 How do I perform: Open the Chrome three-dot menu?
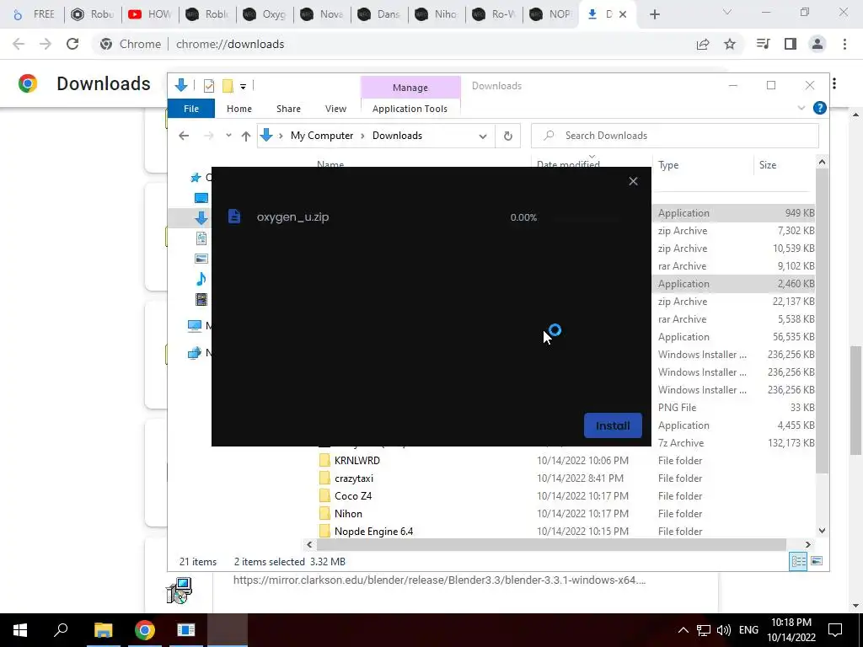tap(844, 44)
